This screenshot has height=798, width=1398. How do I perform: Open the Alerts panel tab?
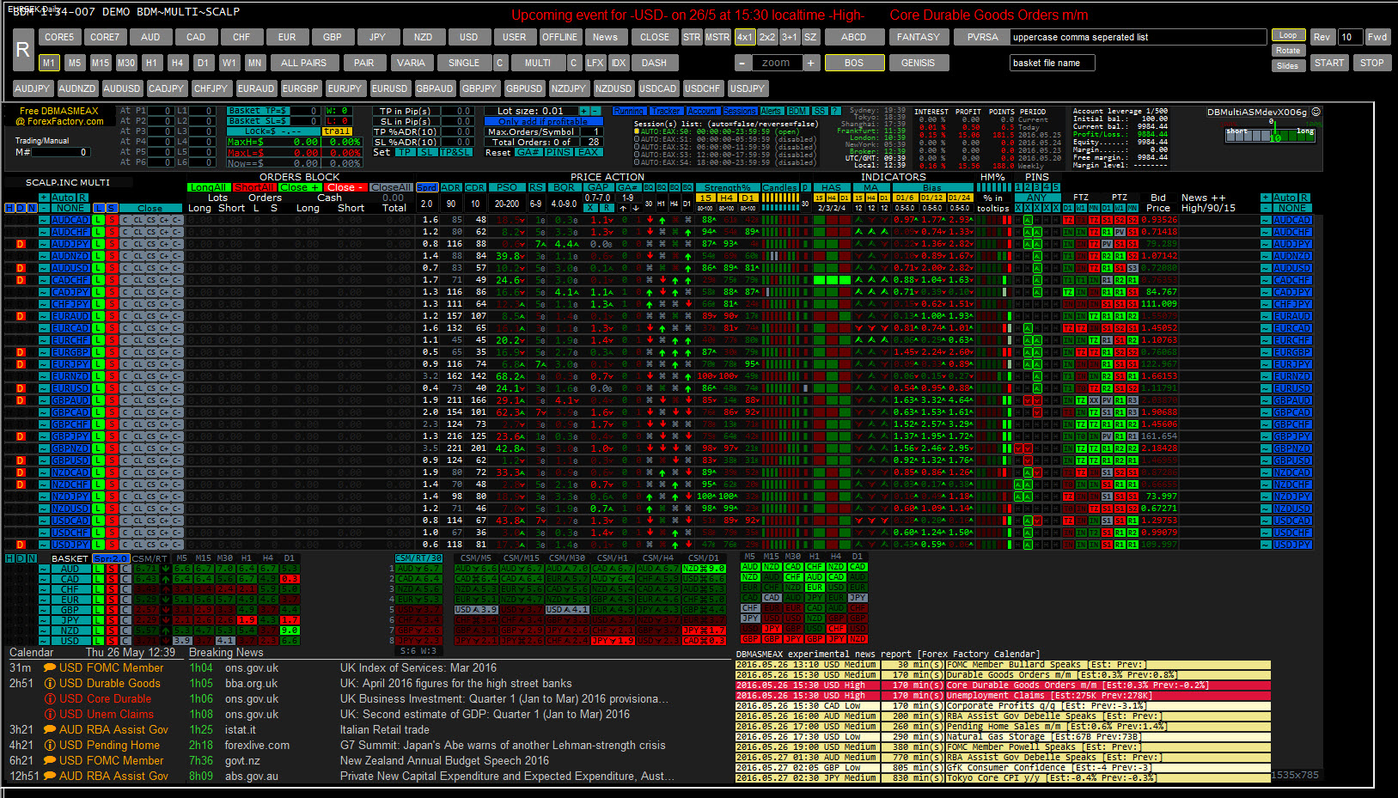771,111
